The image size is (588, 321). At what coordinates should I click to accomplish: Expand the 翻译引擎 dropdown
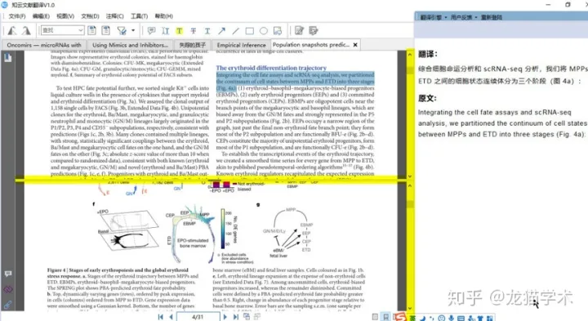point(433,17)
